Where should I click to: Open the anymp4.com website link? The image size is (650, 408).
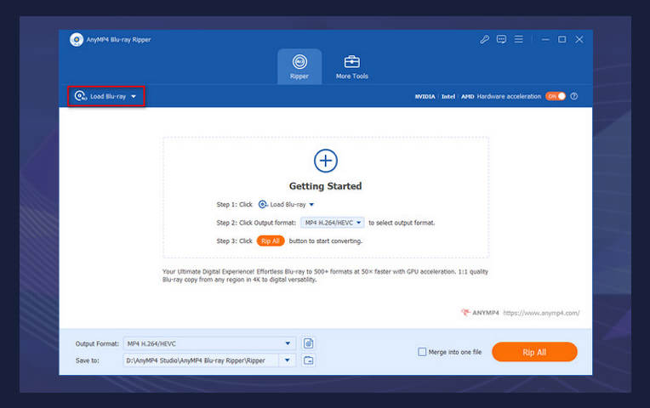pos(543,313)
